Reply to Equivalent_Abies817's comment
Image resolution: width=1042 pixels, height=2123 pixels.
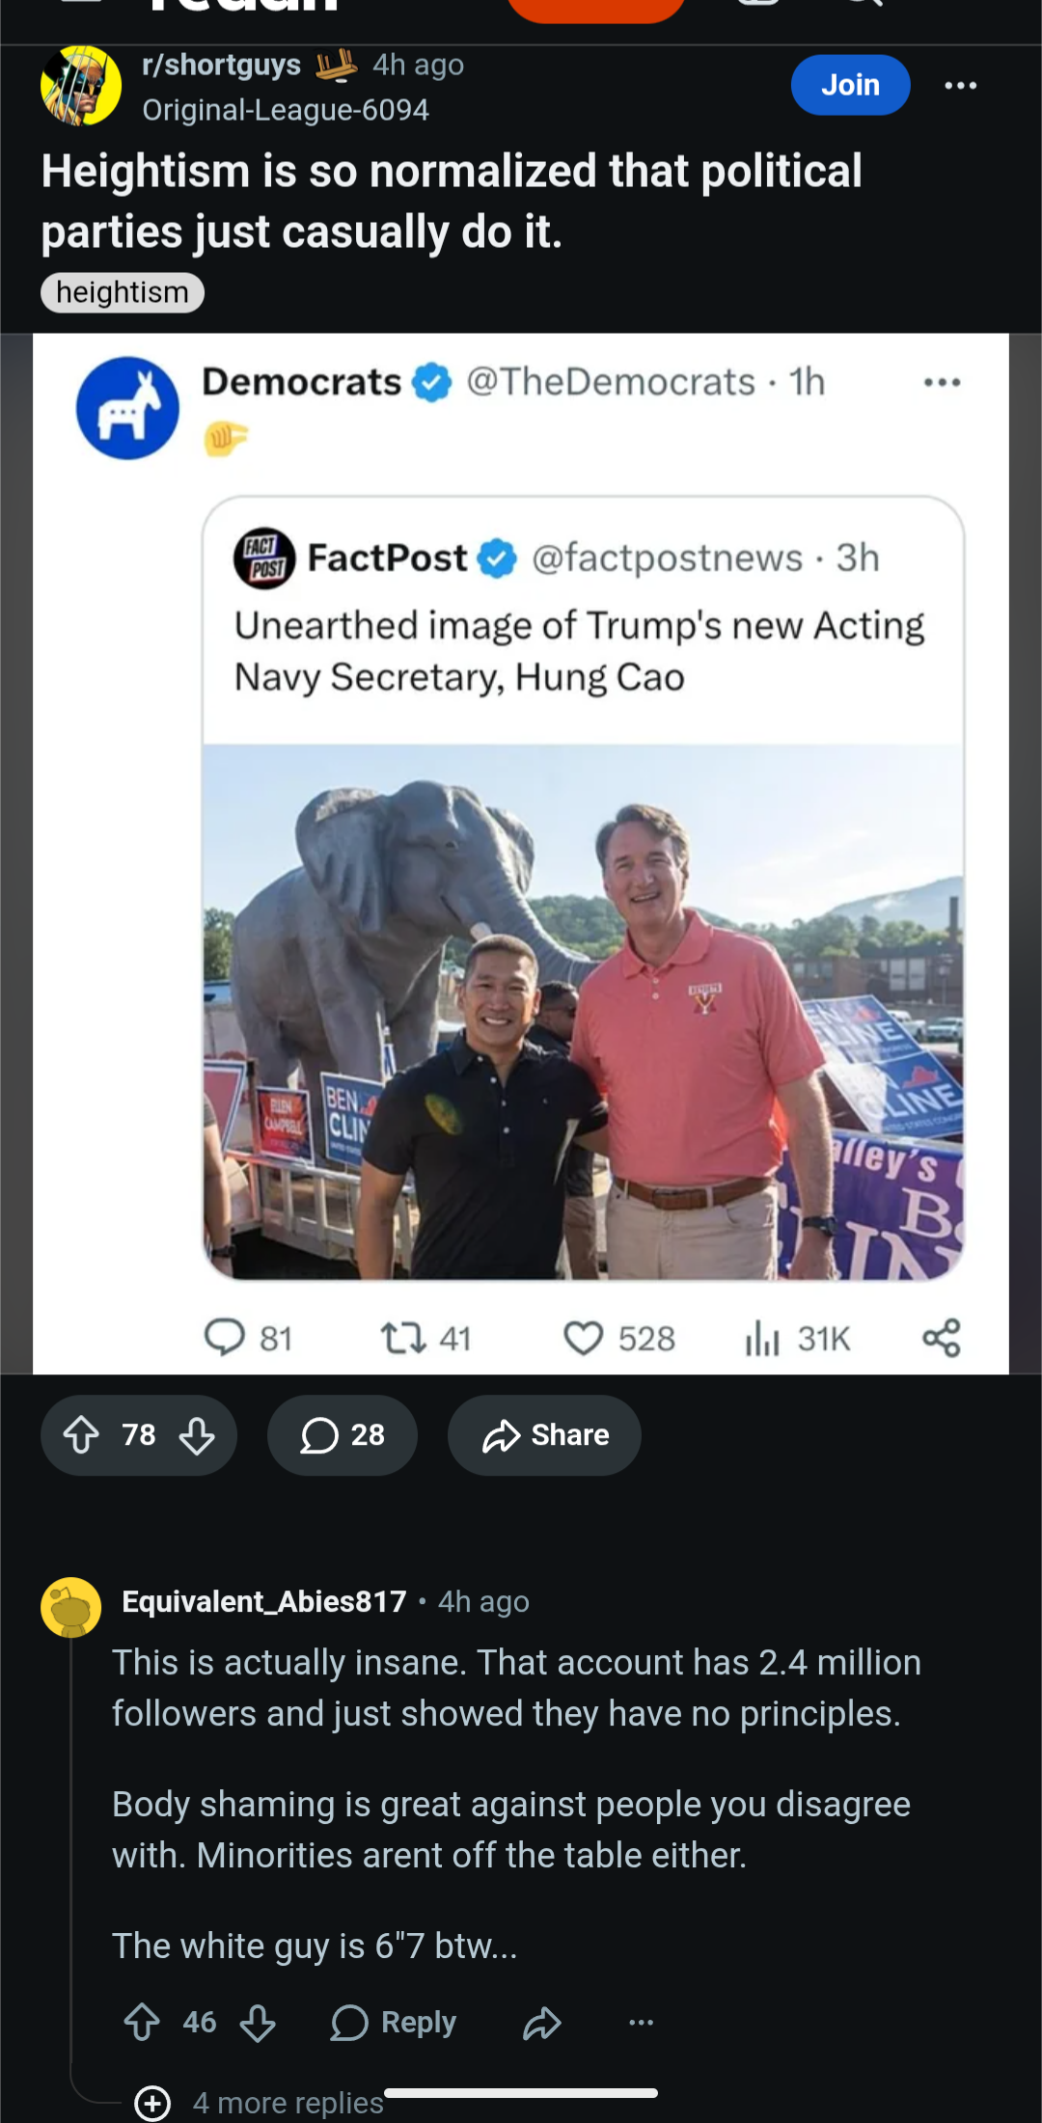click(393, 2022)
